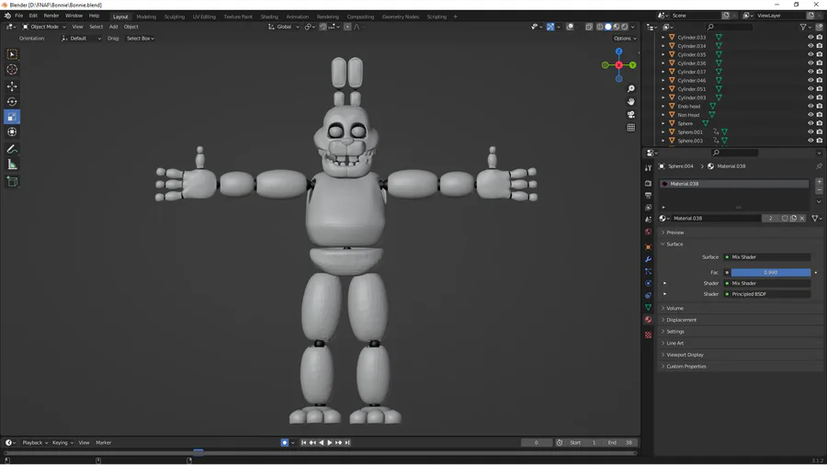Open the Object Data properties tab
Viewport: 827px width, 465px height.
click(x=648, y=307)
